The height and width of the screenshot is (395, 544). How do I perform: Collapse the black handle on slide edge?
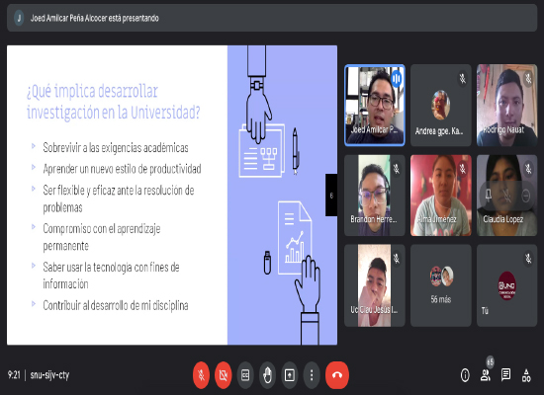(331, 196)
